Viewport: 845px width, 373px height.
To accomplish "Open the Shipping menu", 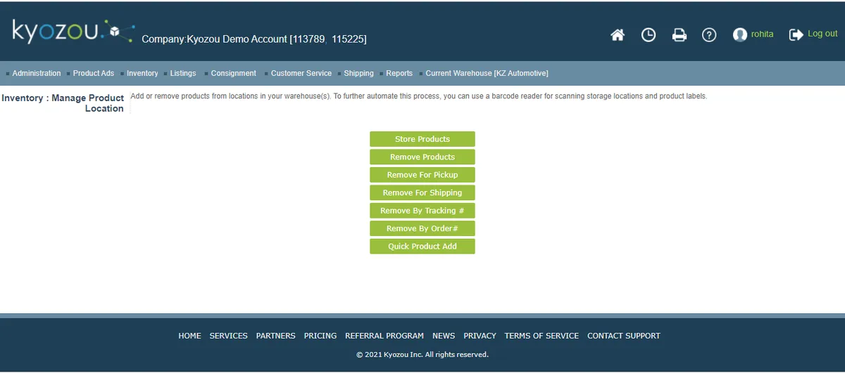I will point(359,73).
